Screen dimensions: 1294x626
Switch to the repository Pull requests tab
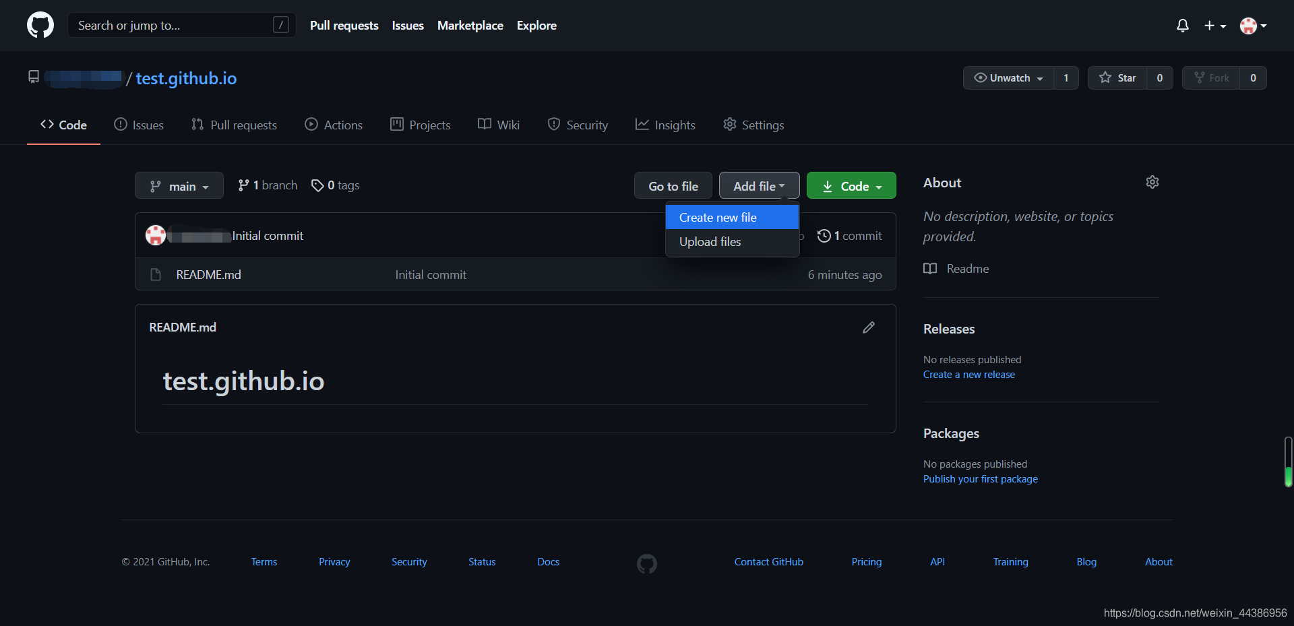(234, 125)
